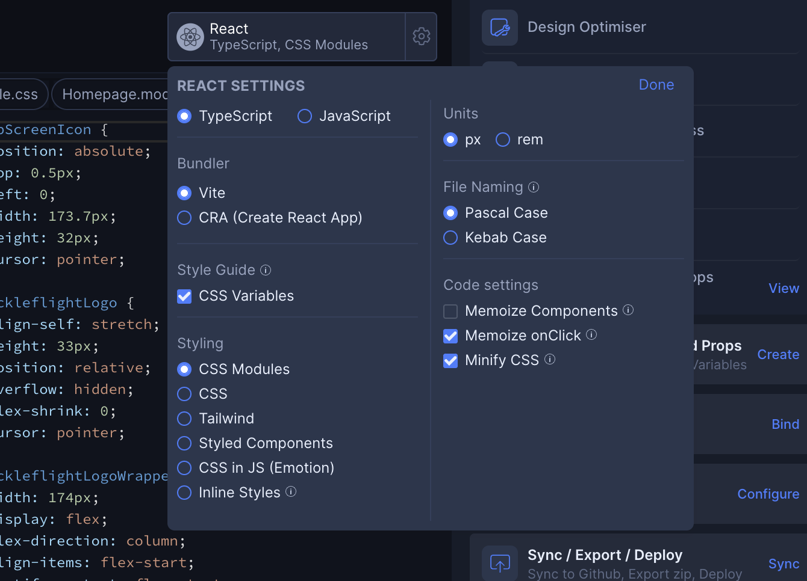
Task: Click the Create link beside Props
Action: [x=778, y=354]
